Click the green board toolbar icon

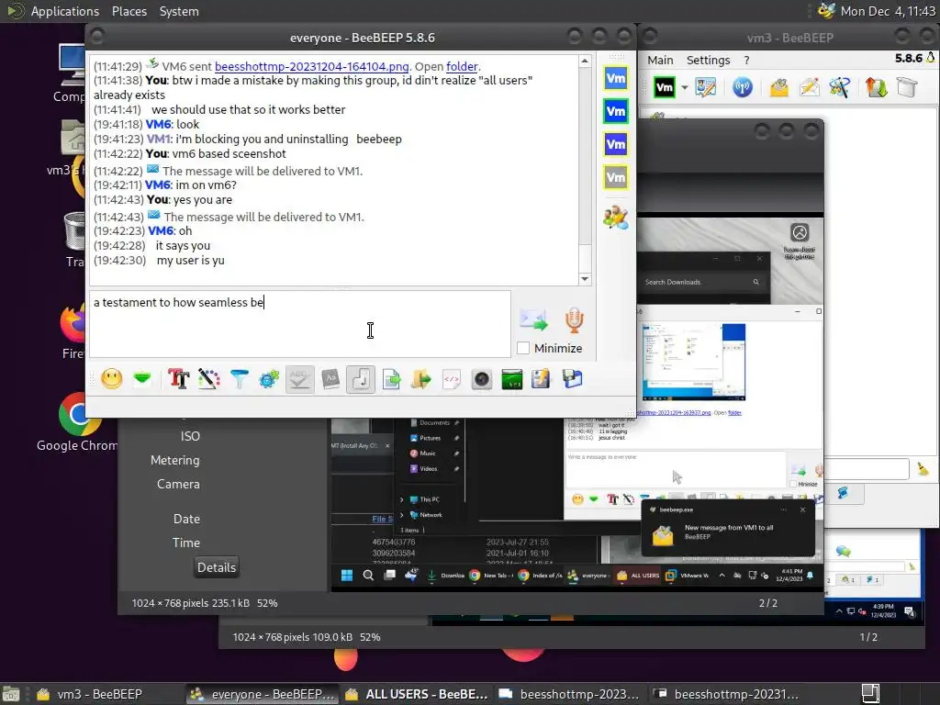[511, 379]
